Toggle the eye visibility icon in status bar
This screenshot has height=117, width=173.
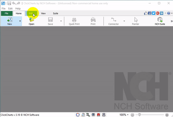[93, 115]
